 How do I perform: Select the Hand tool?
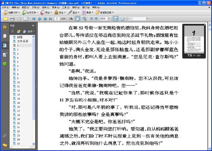(77, 19)
